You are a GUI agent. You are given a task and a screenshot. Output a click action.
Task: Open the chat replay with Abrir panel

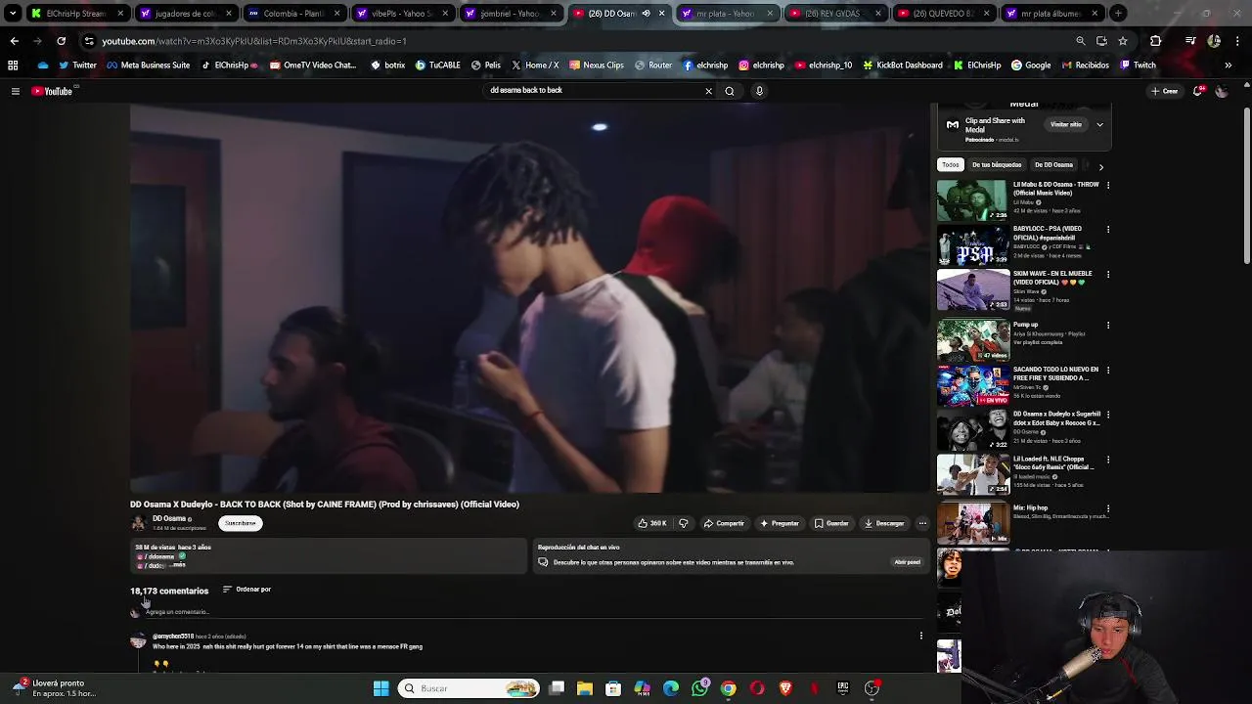(x=907, y=562)
